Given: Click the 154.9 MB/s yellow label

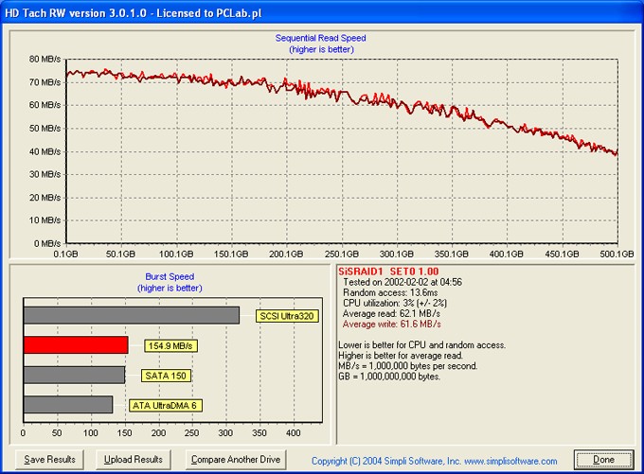Looking at the screenshot, I should [170, 346].
